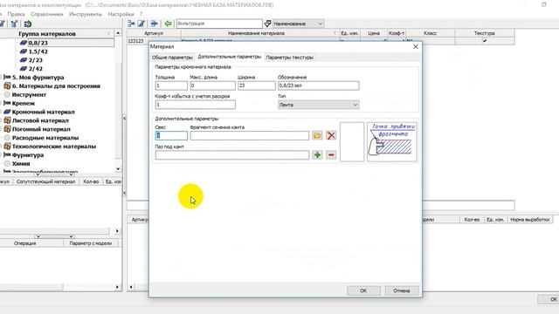Switch to 'Дополнительные параметры' tab
Image resolution: width=559 pixels, height=314 pixels.
229,57
